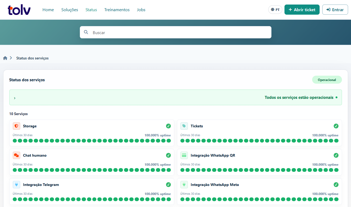Click the Integração WhatsApp Meta plug icon

point(184,185)
